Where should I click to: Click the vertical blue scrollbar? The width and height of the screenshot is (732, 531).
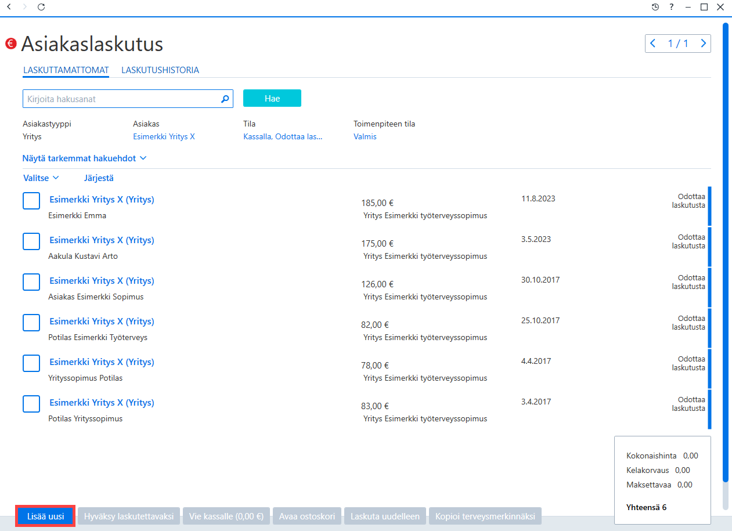[725, 252]
